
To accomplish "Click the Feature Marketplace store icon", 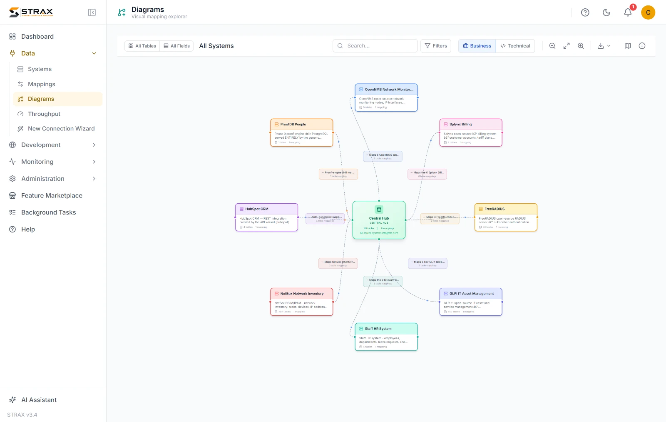I will [x=12, y=195].
